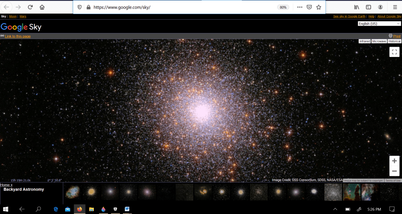This screenshot has height=214, width=402.
Task: Save page to Pocket
Action: 309,7
